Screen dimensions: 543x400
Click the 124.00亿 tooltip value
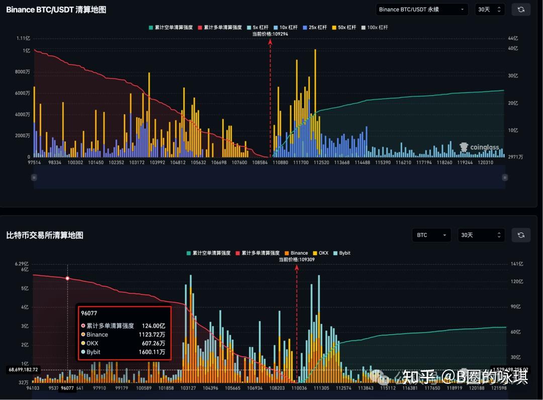(x=153, y=326)
